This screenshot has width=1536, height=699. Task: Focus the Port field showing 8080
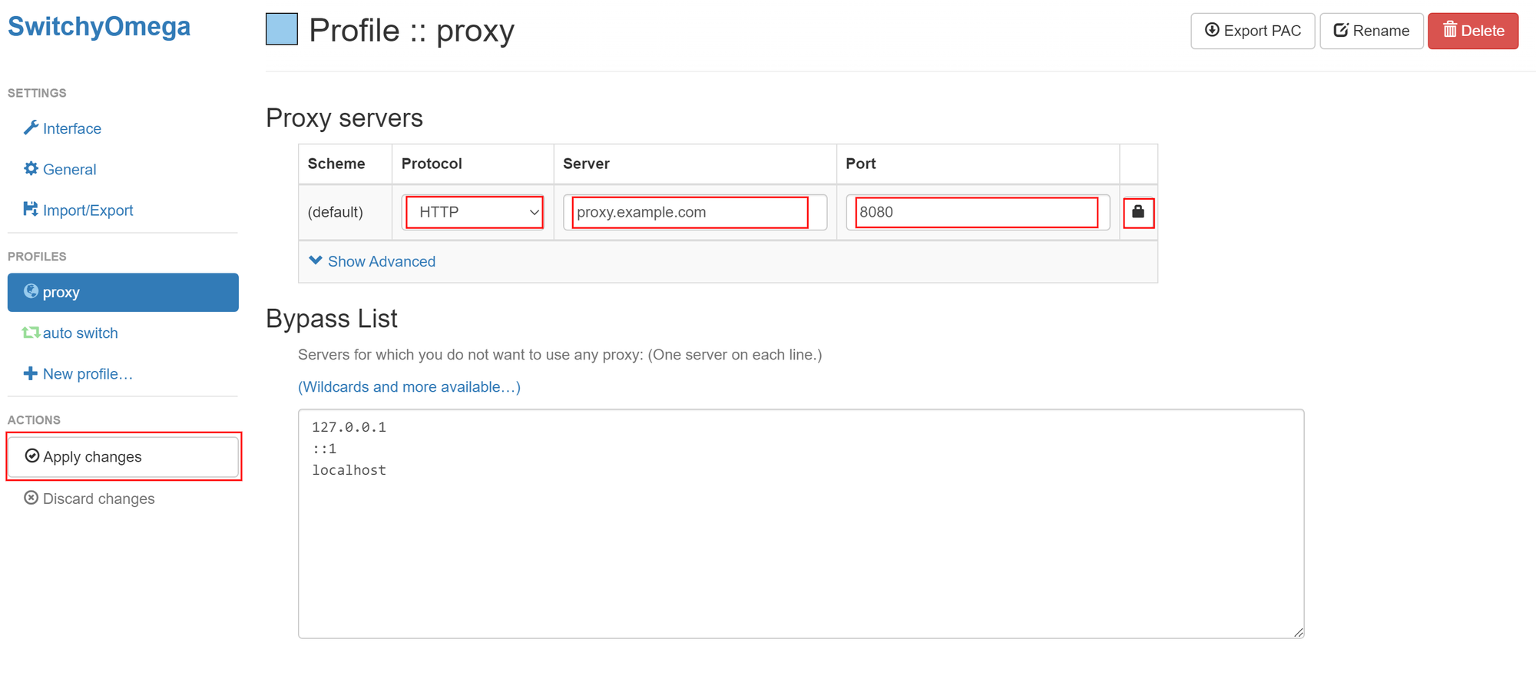[x=978, y=212]
